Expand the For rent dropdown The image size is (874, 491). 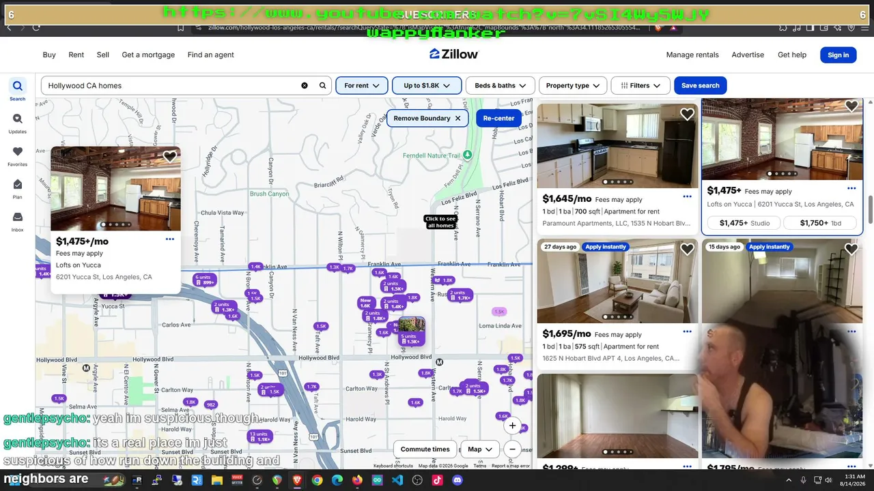pyautogui.click(x=362, y=85)
